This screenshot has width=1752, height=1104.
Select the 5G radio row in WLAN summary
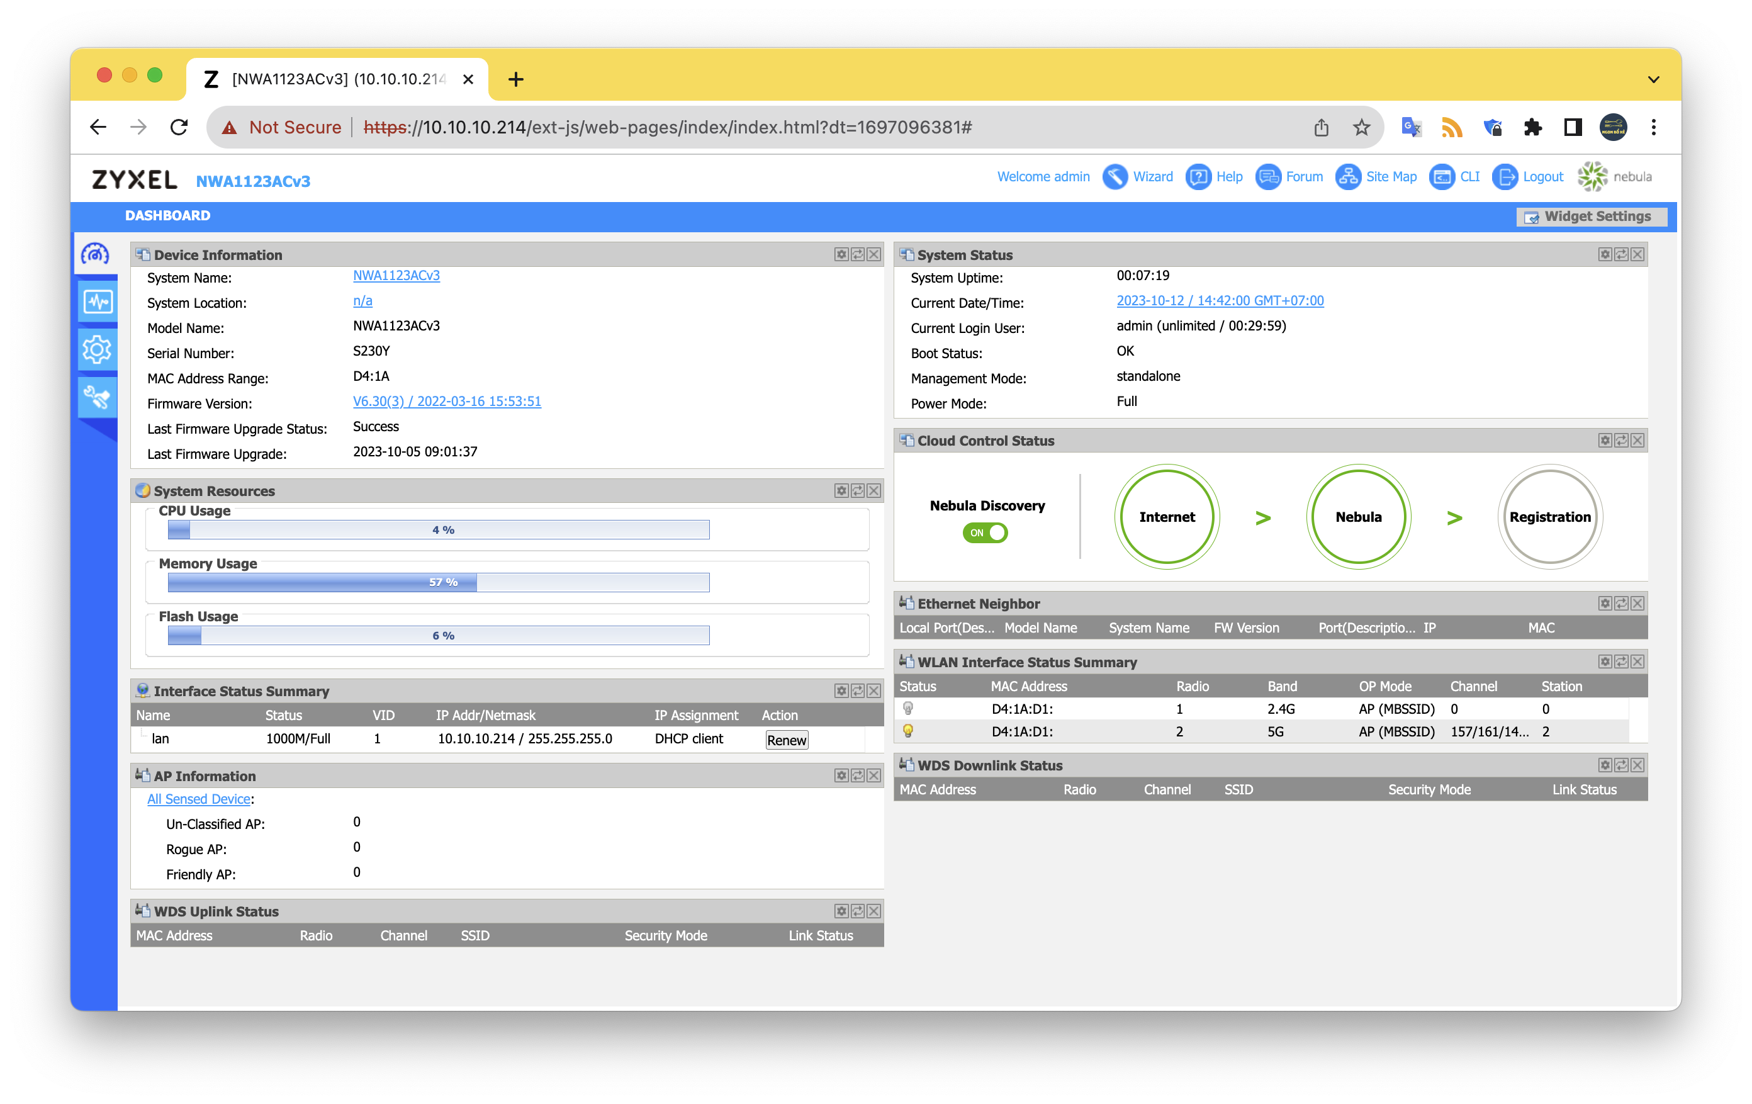click(x=1262, y=731)
